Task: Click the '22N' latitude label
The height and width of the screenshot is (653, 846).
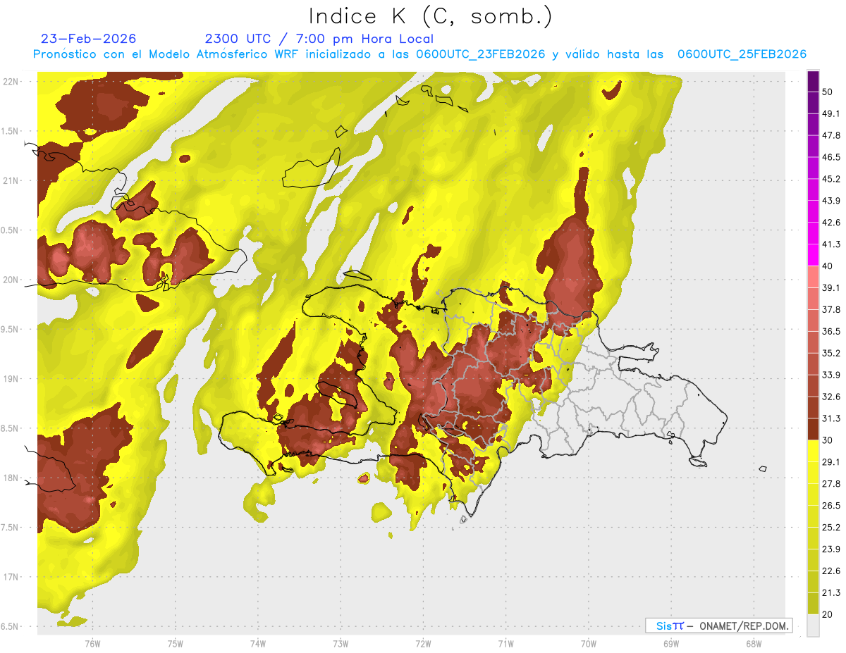Action: (x=12, y=82)
